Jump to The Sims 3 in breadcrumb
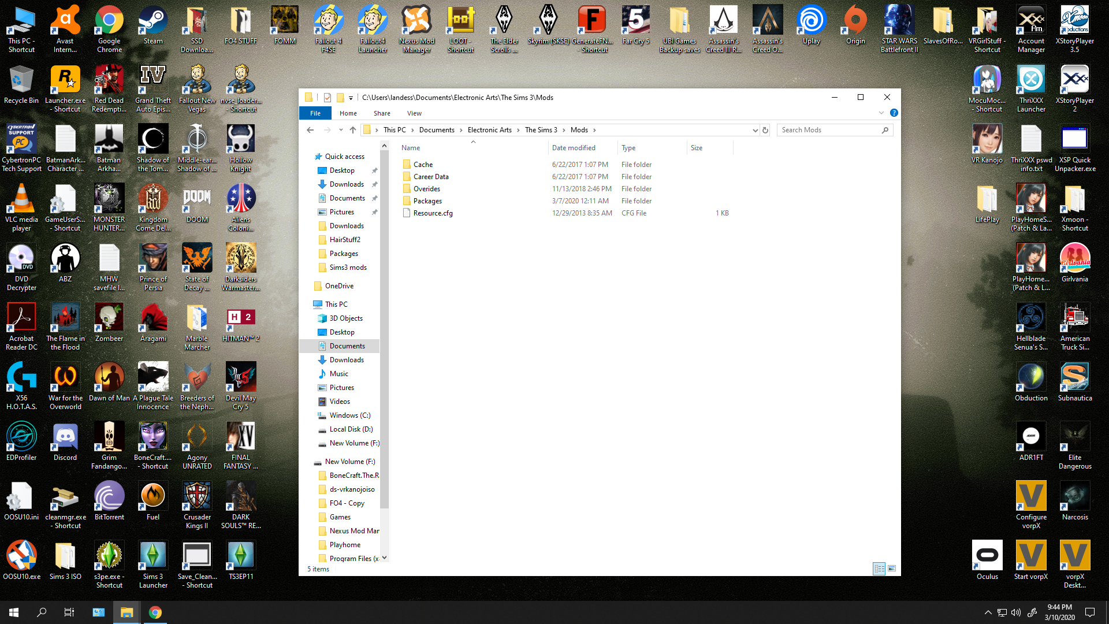The height and width of the screenshot is (624, 1109). click(541, 130)
